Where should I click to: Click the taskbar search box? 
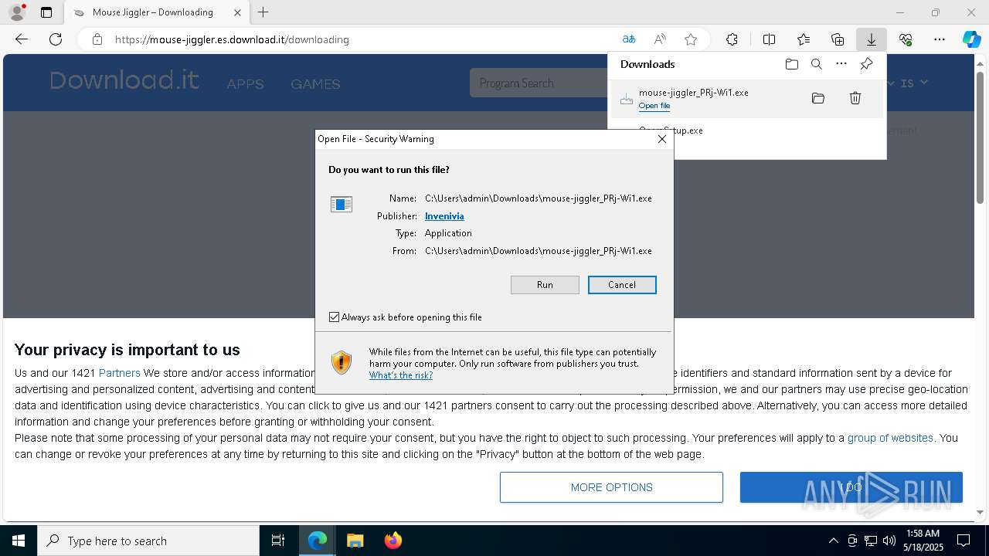tap(148, 541)
